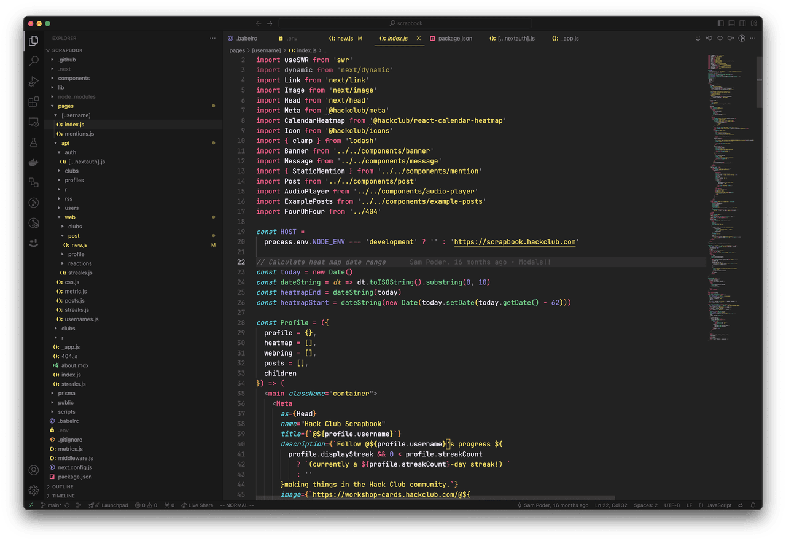Switch to the package.json tab
786x541 pixels.
point(454,39)
